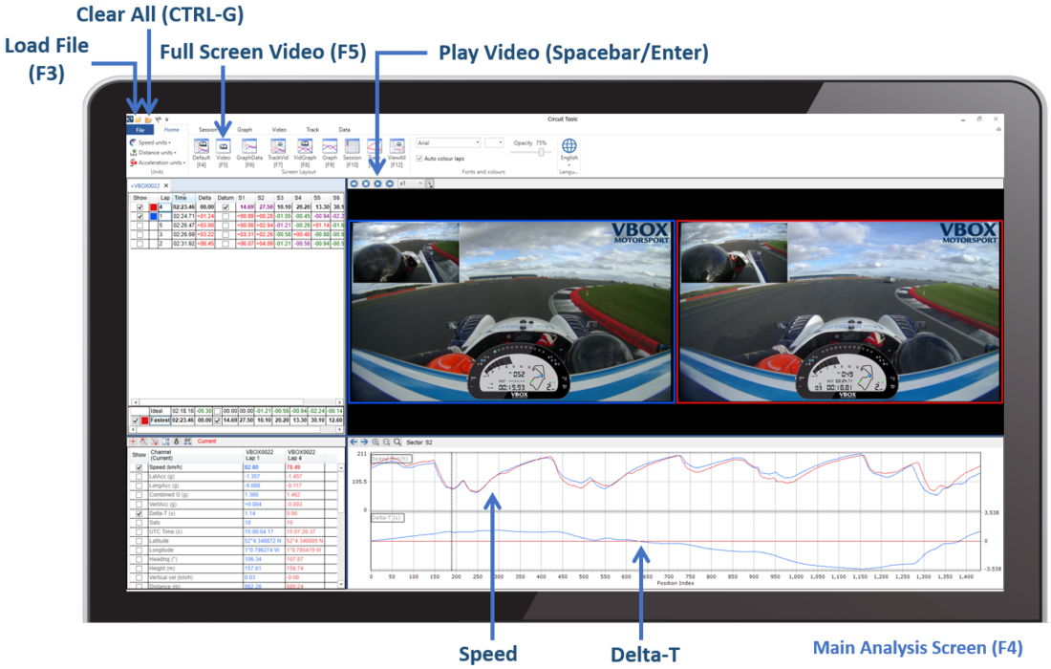The image size is (1051, 669).
Task: Open the Track ribbon tab
Action: (312, 130)
